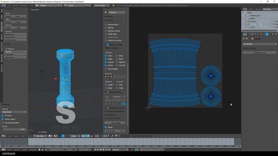
Task: Disable the Seams overlay checkbox
Action: [x=106, y=65]
